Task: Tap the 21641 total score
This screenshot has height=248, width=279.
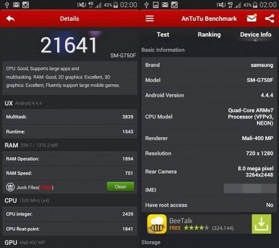Action: (69, 45)
